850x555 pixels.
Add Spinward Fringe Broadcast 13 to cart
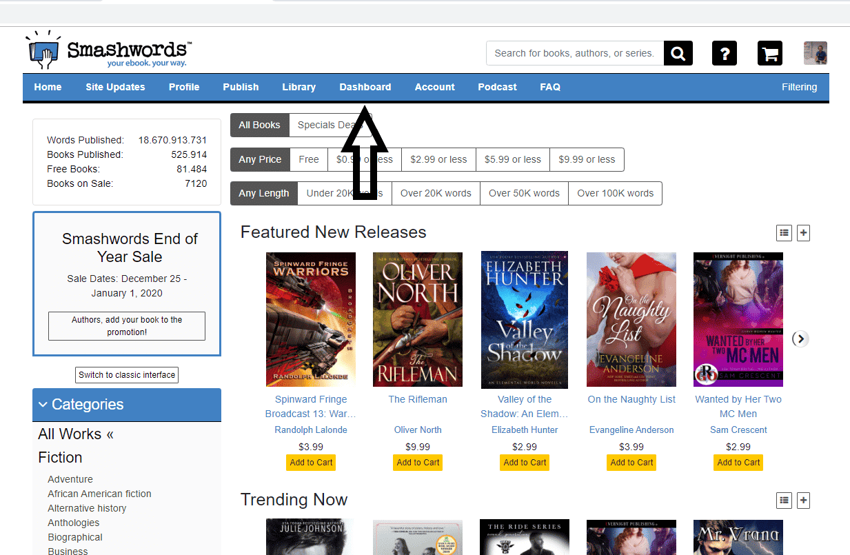click(311, 463)
